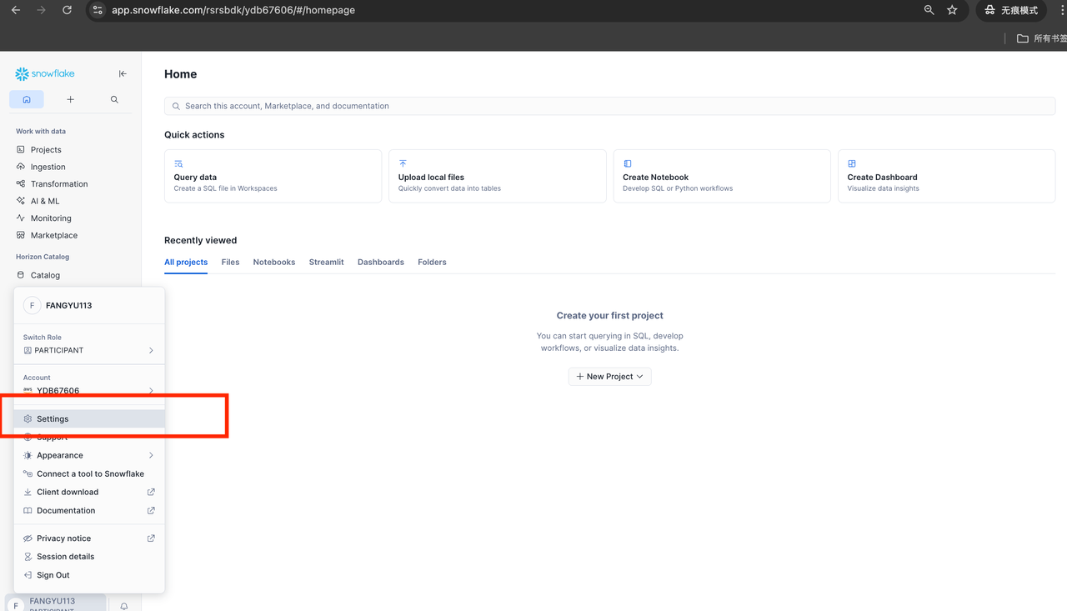Click the Create Dashboard card
The height and width of the screenshot is (611, 1067).
(946, 176)
